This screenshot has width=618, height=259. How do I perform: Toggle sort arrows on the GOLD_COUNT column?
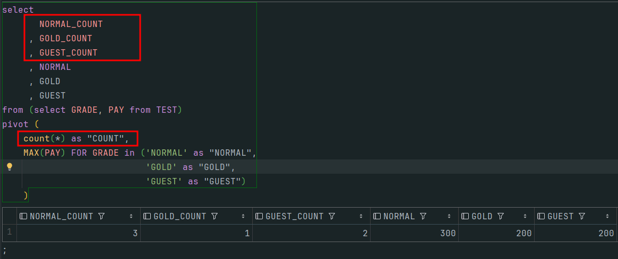tap(243, 216)
